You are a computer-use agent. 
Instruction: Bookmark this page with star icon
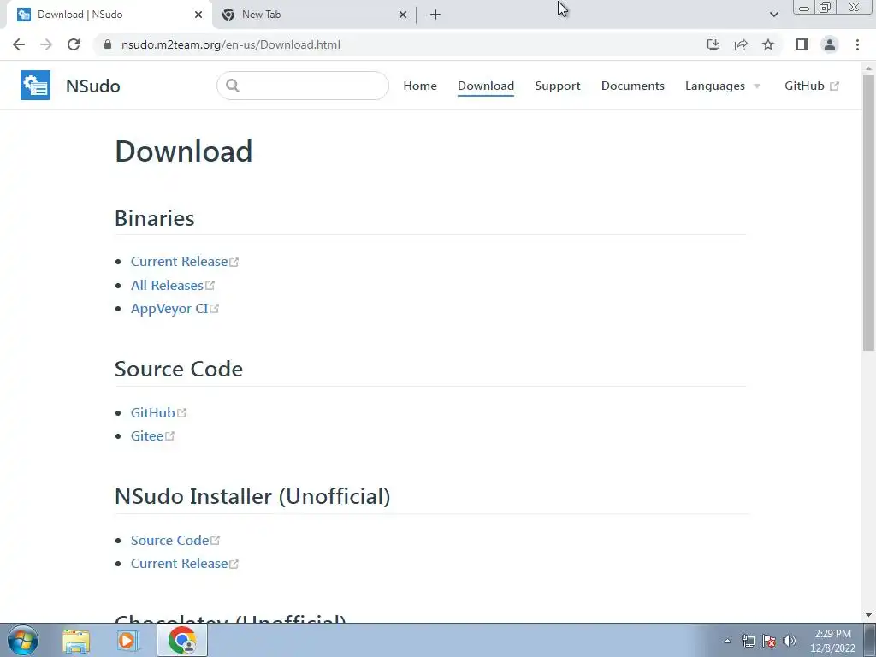[x=768, y=44]
